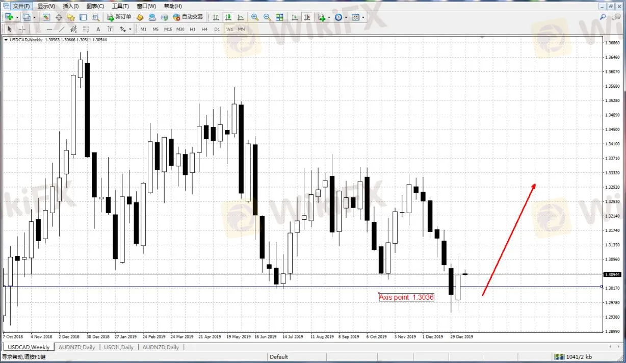Select the equidistant channel tool
Screen dimensions: 626x363
point(73,29)
